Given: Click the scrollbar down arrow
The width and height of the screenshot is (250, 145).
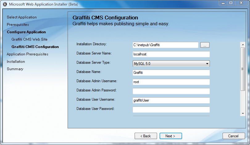Looking at the screenshot, I should tap(243, 113).
